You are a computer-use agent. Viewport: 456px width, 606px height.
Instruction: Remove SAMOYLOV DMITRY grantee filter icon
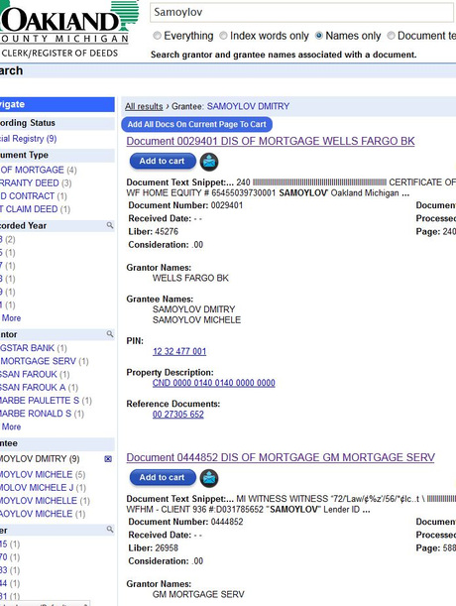pos(108,459)
